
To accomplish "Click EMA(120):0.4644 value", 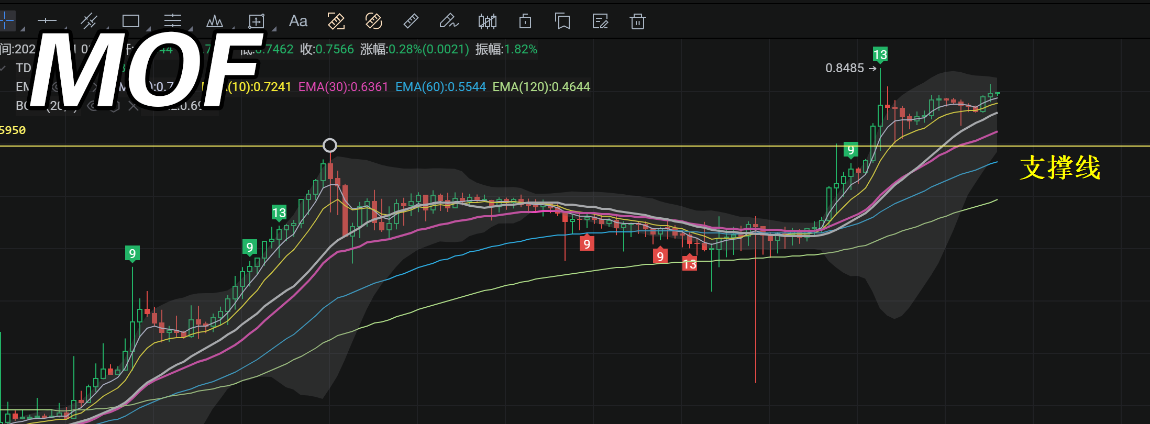I will click(541, 87).
